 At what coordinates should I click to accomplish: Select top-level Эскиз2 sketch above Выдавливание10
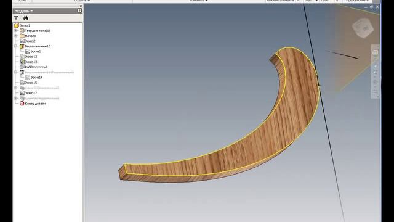[x=28, y=41]
